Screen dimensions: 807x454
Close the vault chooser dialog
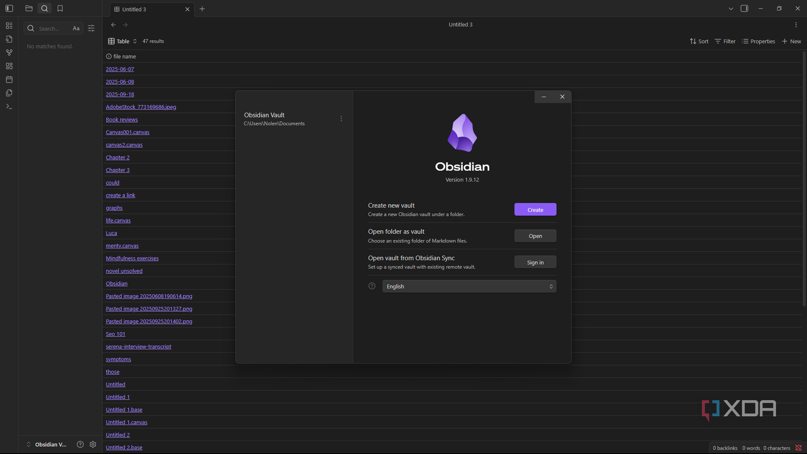coord(562,97)
